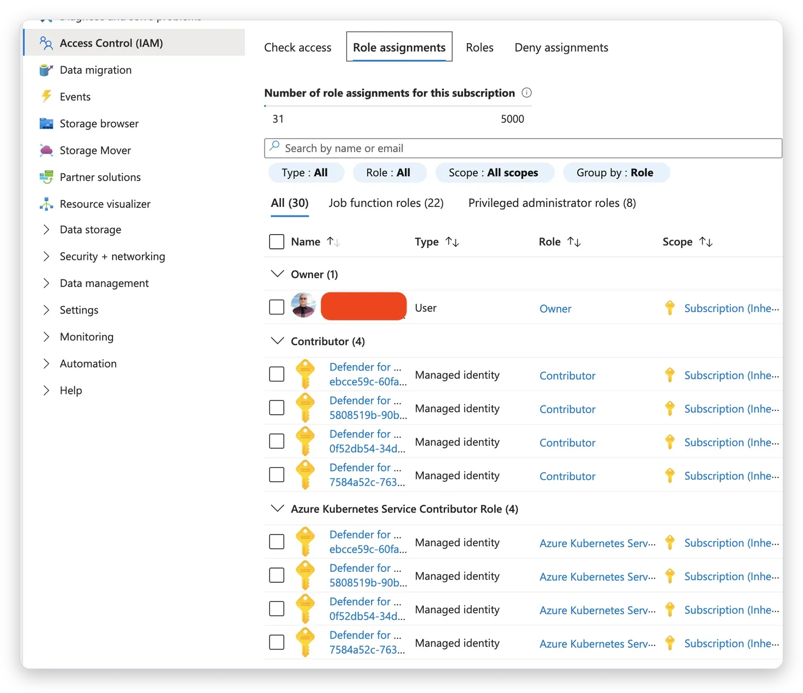The height and width of the screenshot is (693, 803).
Task: Expand the Data storage section
Action: tap(46, 230)
